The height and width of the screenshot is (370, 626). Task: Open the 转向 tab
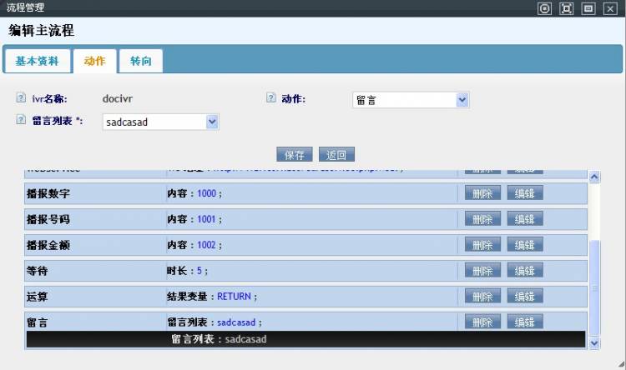tap(141, 62)
